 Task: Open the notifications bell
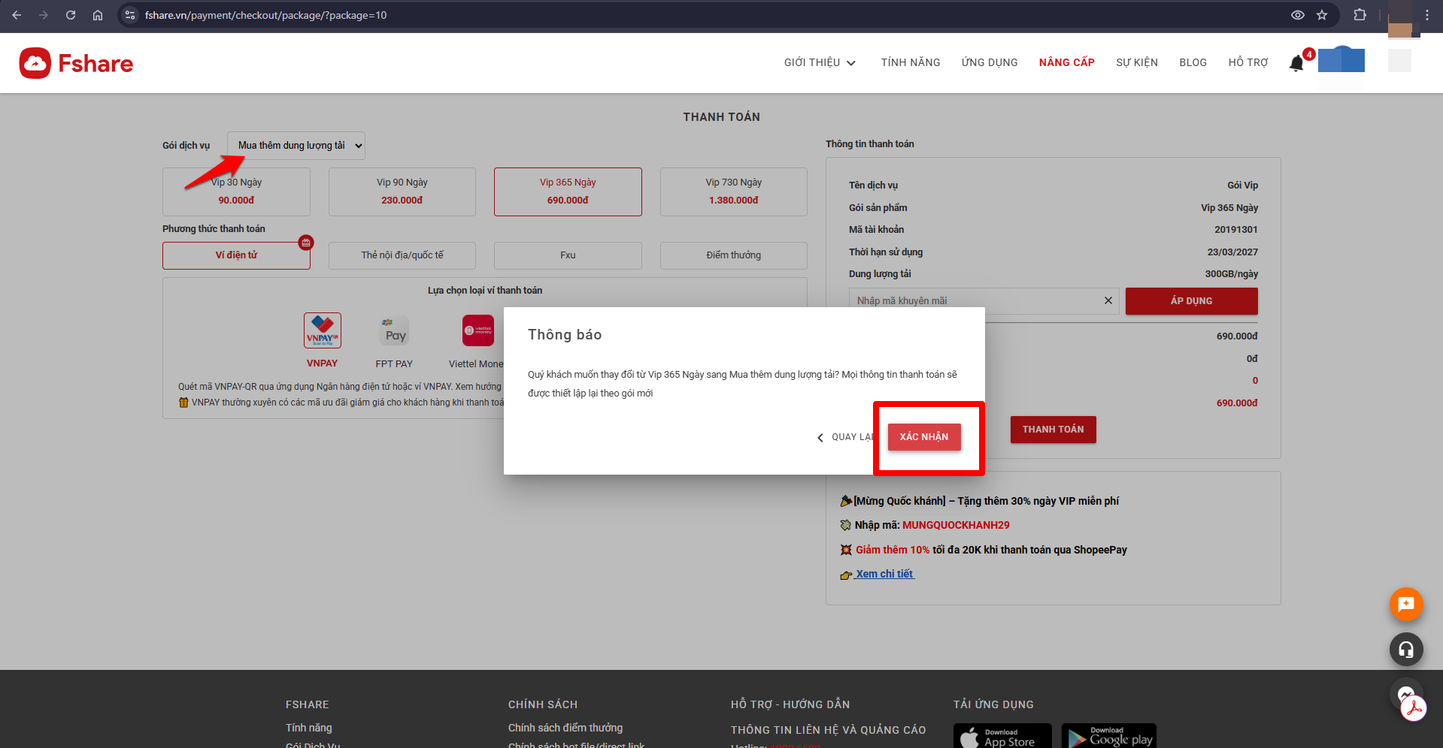tap(1296, 64)
